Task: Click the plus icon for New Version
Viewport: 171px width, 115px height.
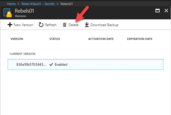Action: (10, 25)
